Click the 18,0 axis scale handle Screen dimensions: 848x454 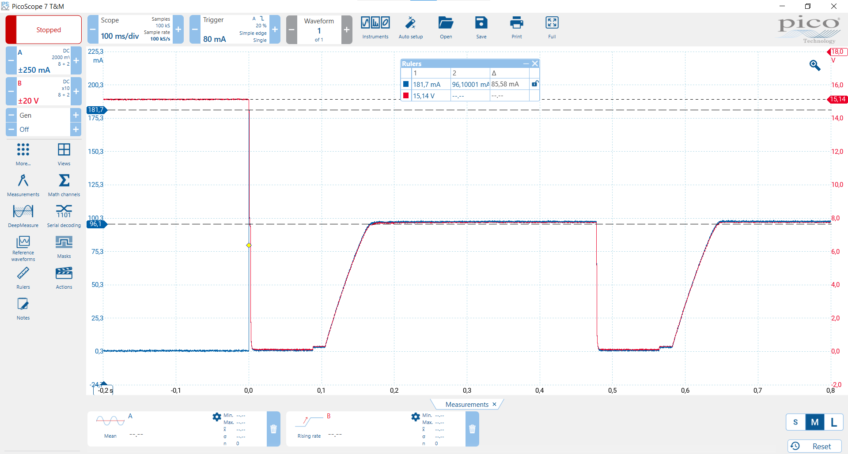pos(837,52)
